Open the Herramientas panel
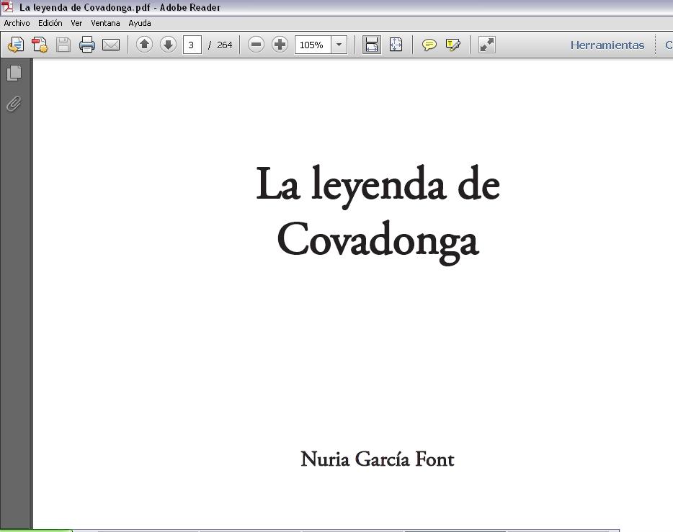This screenshot has height=532, width=673. pos(607,45)
